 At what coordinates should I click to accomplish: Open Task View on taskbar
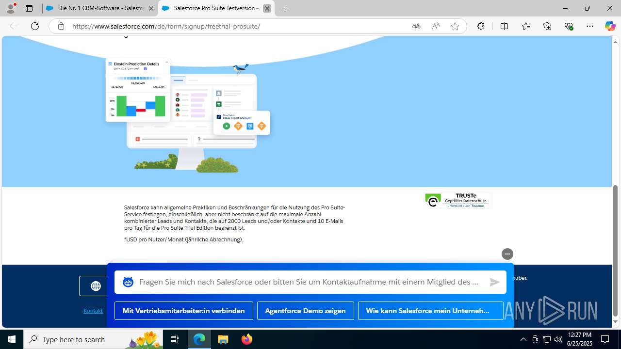[175, 339]
